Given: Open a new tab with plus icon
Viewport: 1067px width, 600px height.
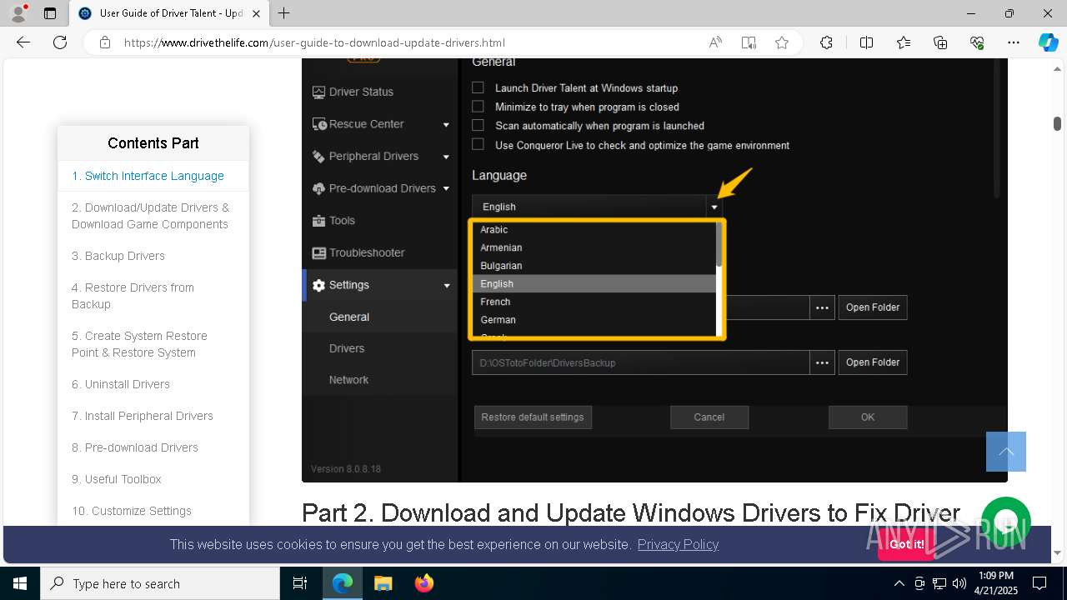Looking at the screenshot, I should (284, 13).
